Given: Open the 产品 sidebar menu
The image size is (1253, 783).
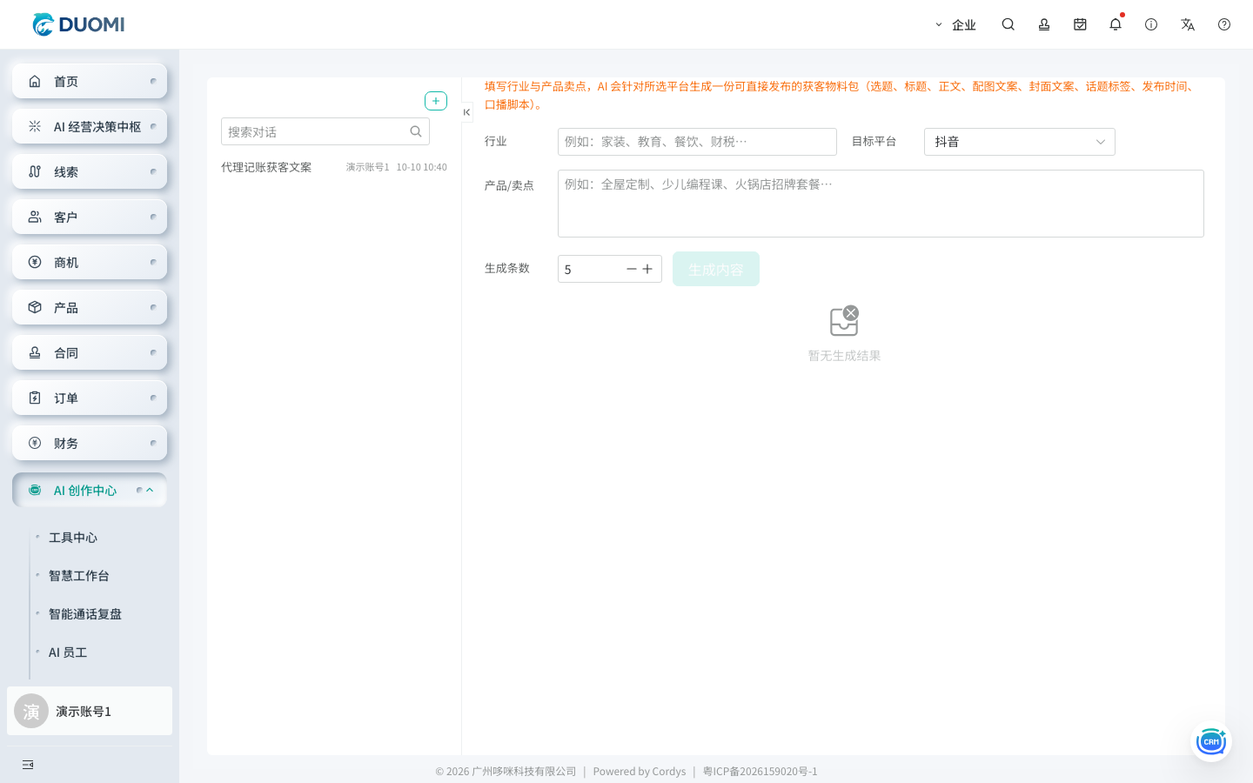Looking at the screenshot, I should tap(90, 307).
